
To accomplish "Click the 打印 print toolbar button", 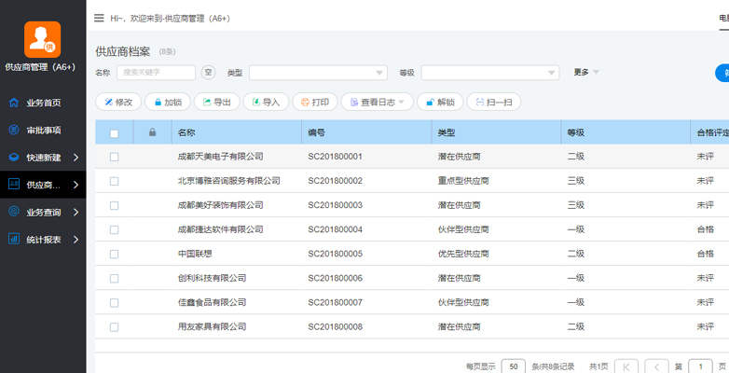I will 314,103.
